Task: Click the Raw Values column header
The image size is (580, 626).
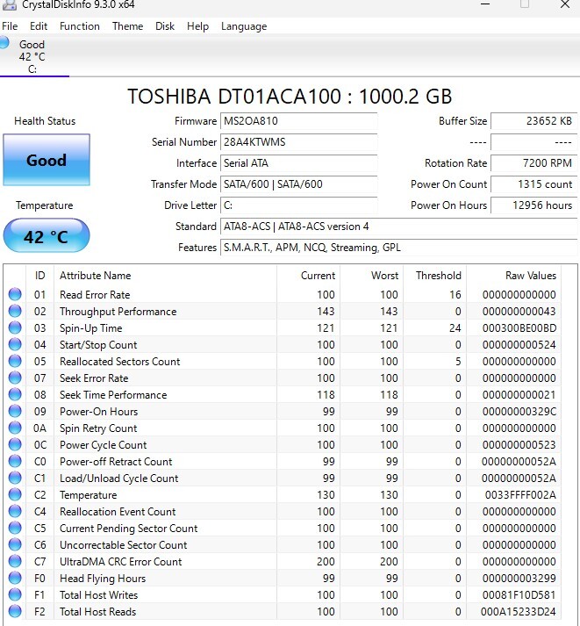Action: 514,276
